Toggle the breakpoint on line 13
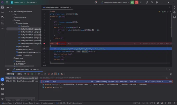177x105 pixels. coord(44,43)
